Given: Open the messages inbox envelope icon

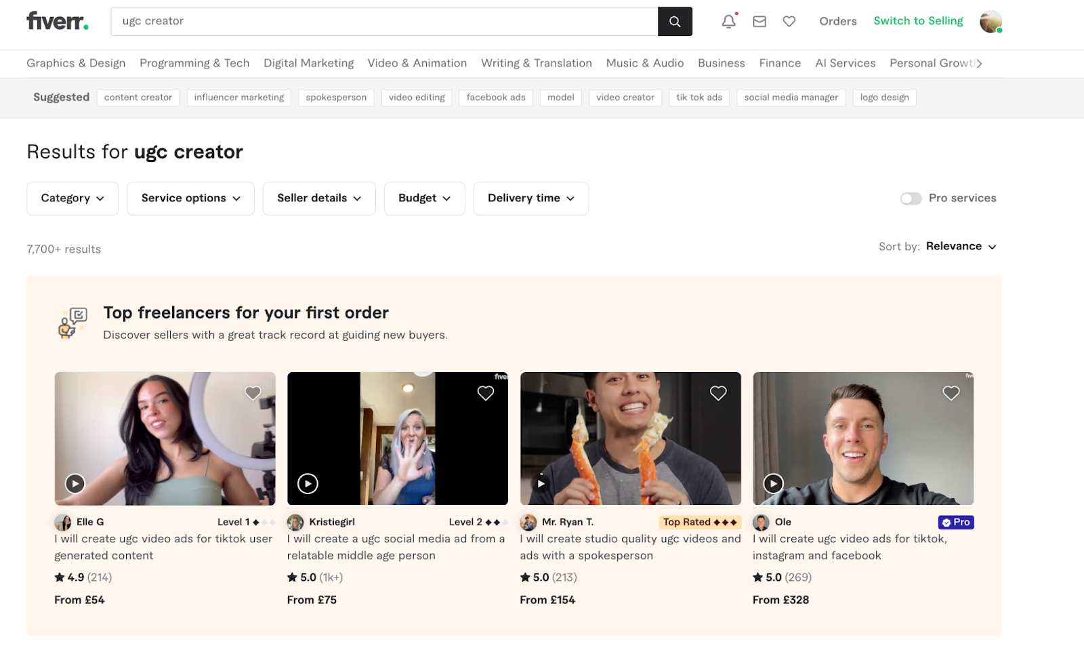Looking at the screenshot, I should pyautogui.click(x=759, y=21).
